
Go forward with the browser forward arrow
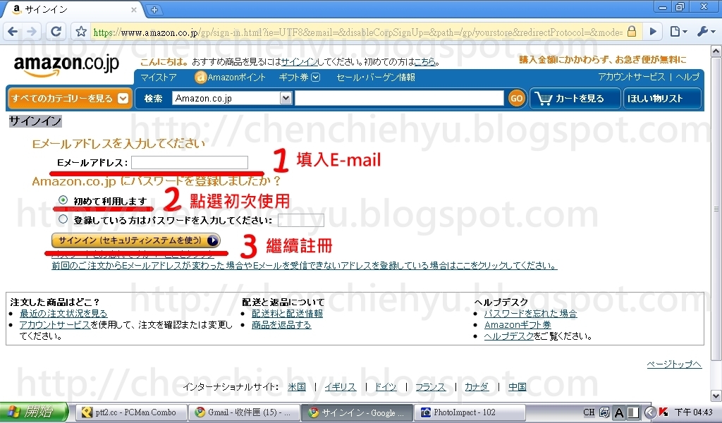pyautogui.click(x=32, y=31)
